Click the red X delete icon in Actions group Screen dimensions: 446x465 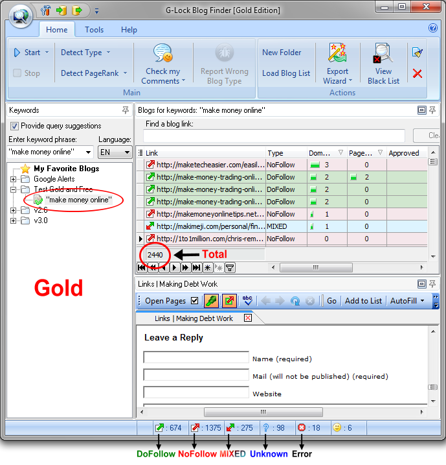point(418,73)
